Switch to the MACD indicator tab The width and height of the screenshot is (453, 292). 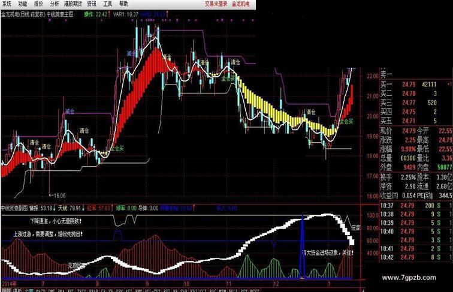point(41,290)
